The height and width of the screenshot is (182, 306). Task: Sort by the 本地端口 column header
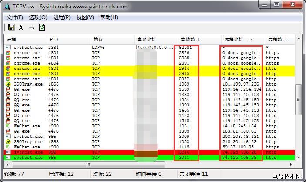point(199,40)
